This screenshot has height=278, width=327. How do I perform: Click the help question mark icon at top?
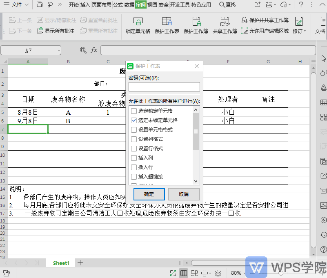click(x=301, y=4)
